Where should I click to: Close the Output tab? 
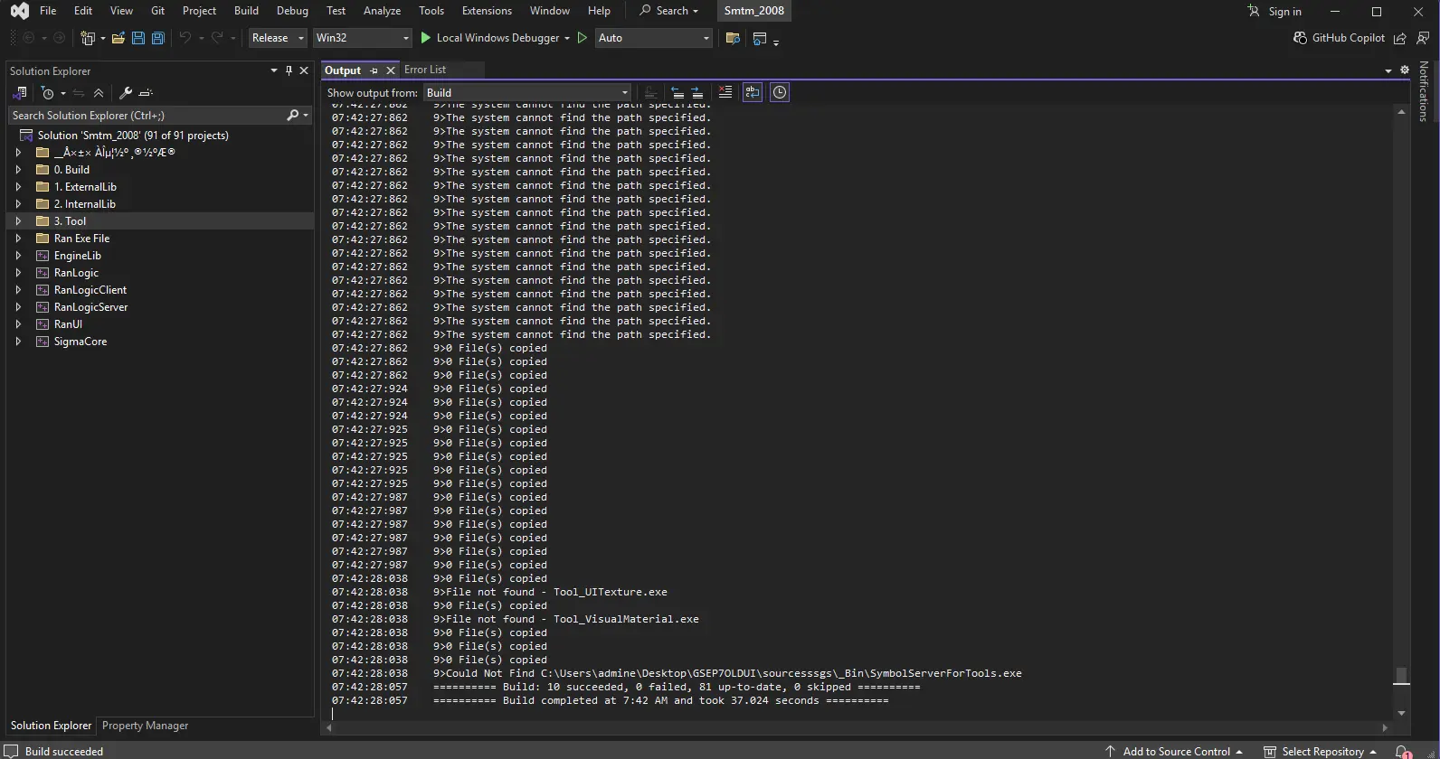[x=391, y=70]
